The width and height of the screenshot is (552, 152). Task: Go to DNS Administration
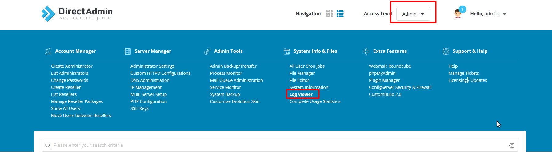coord(150,80)
